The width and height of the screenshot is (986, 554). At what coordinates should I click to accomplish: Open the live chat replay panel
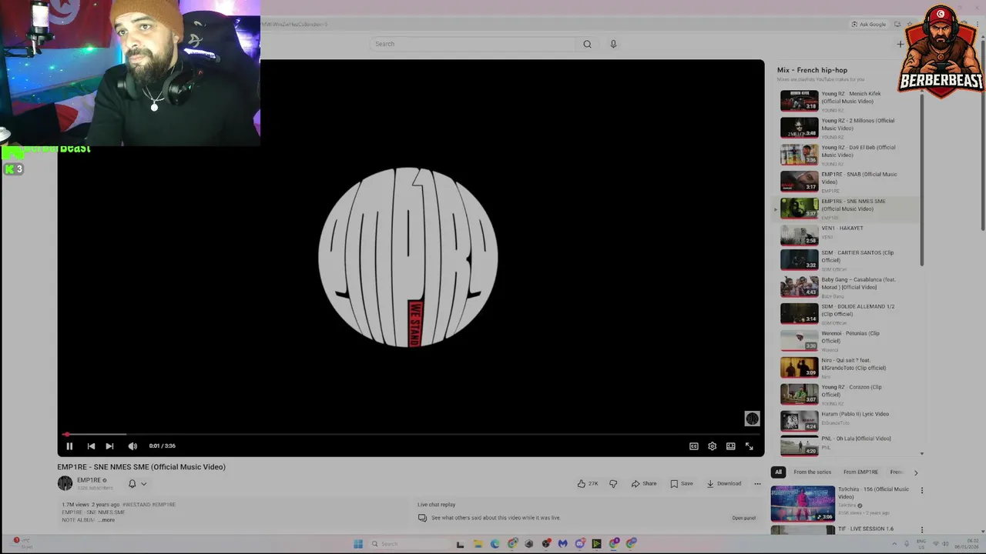pyautogui.click(x=743, y=518)
